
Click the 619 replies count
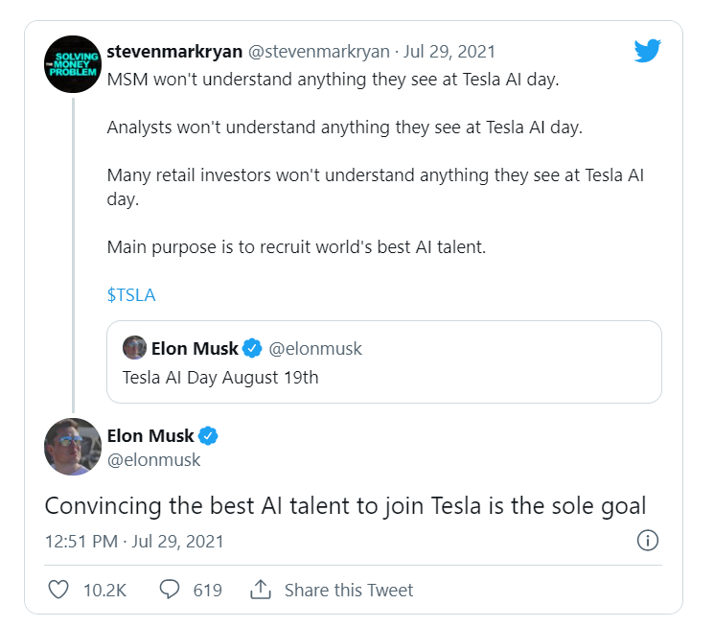tap(207, 591)
